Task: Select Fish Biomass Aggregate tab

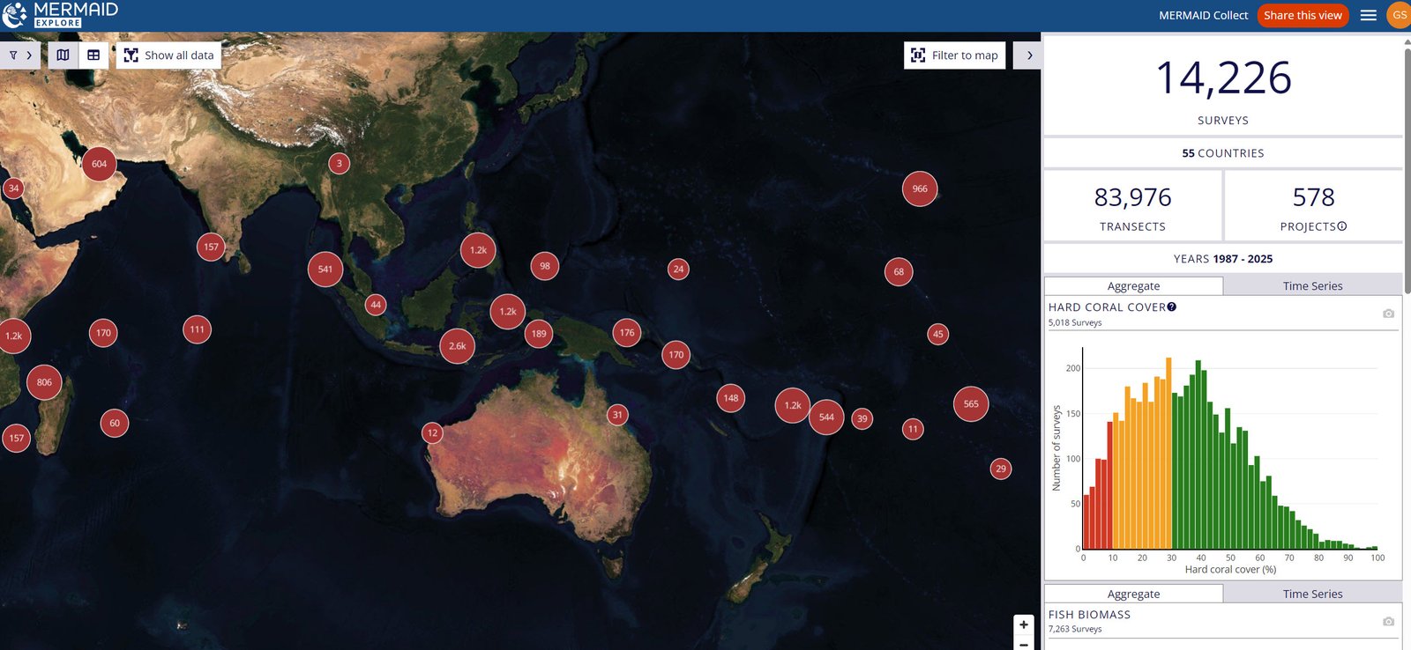Action: pos(1133,595)
